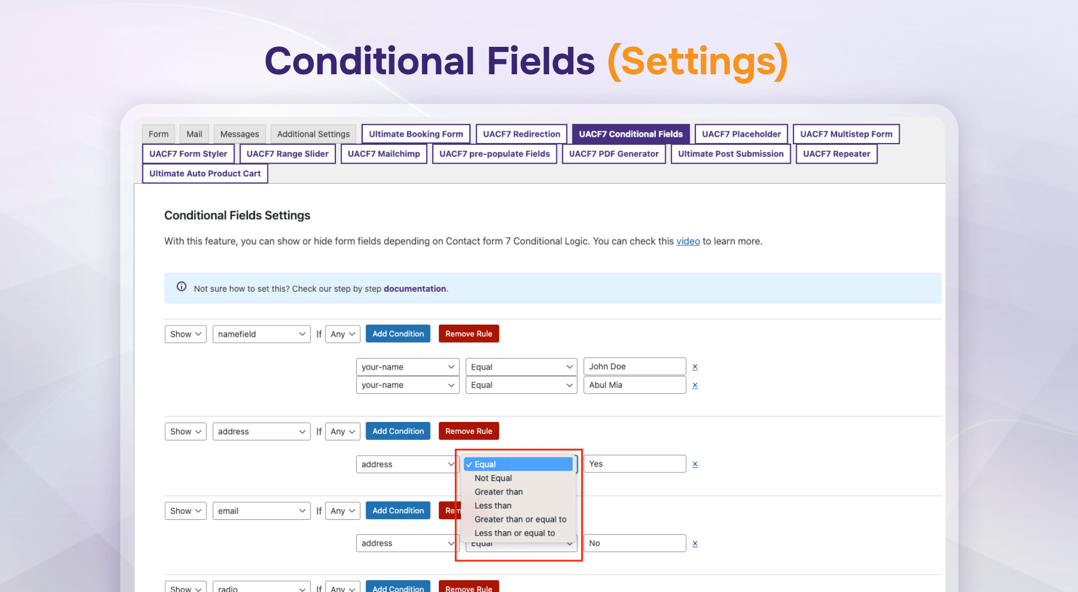Viewport: 1078px width, 592px height.
Task: Switch to the UACF7 Multistep Form tab
Action: [x=846, y=134]
